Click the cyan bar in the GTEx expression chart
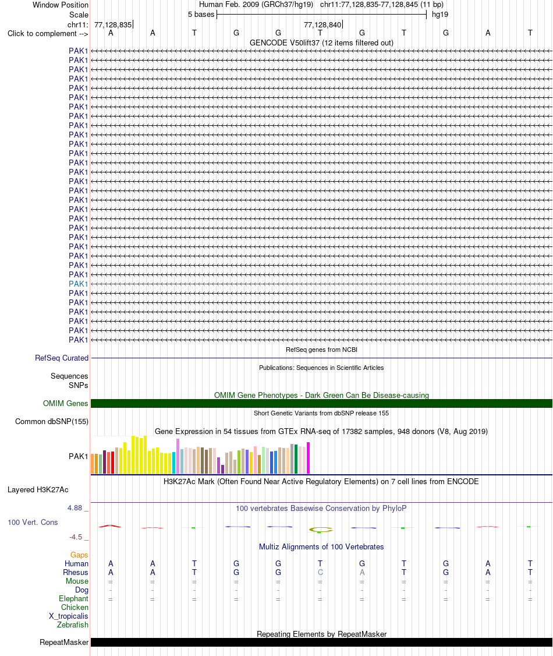The width and height of the screenshot is (553, 656). tap(174, 463)
